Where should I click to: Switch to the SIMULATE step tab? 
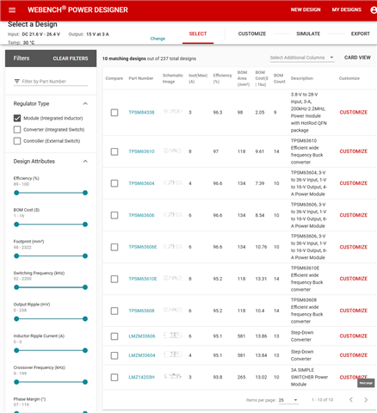(308, 34)
